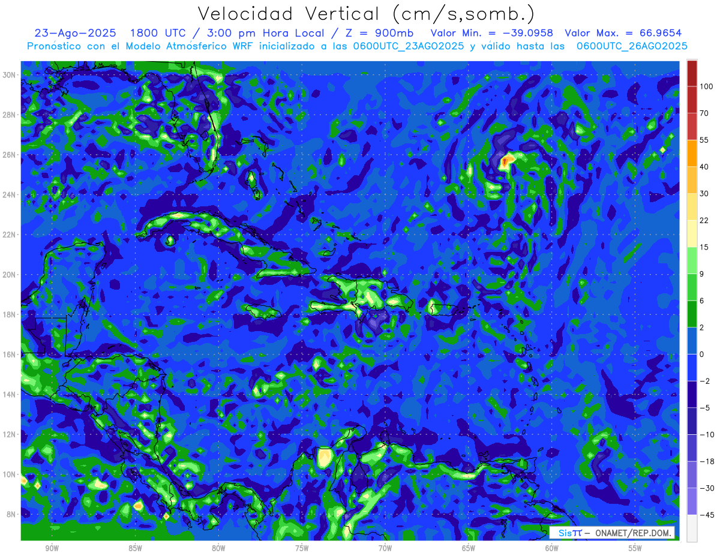
Task: Click the 10N latitude label
Action: click(10, 474)
